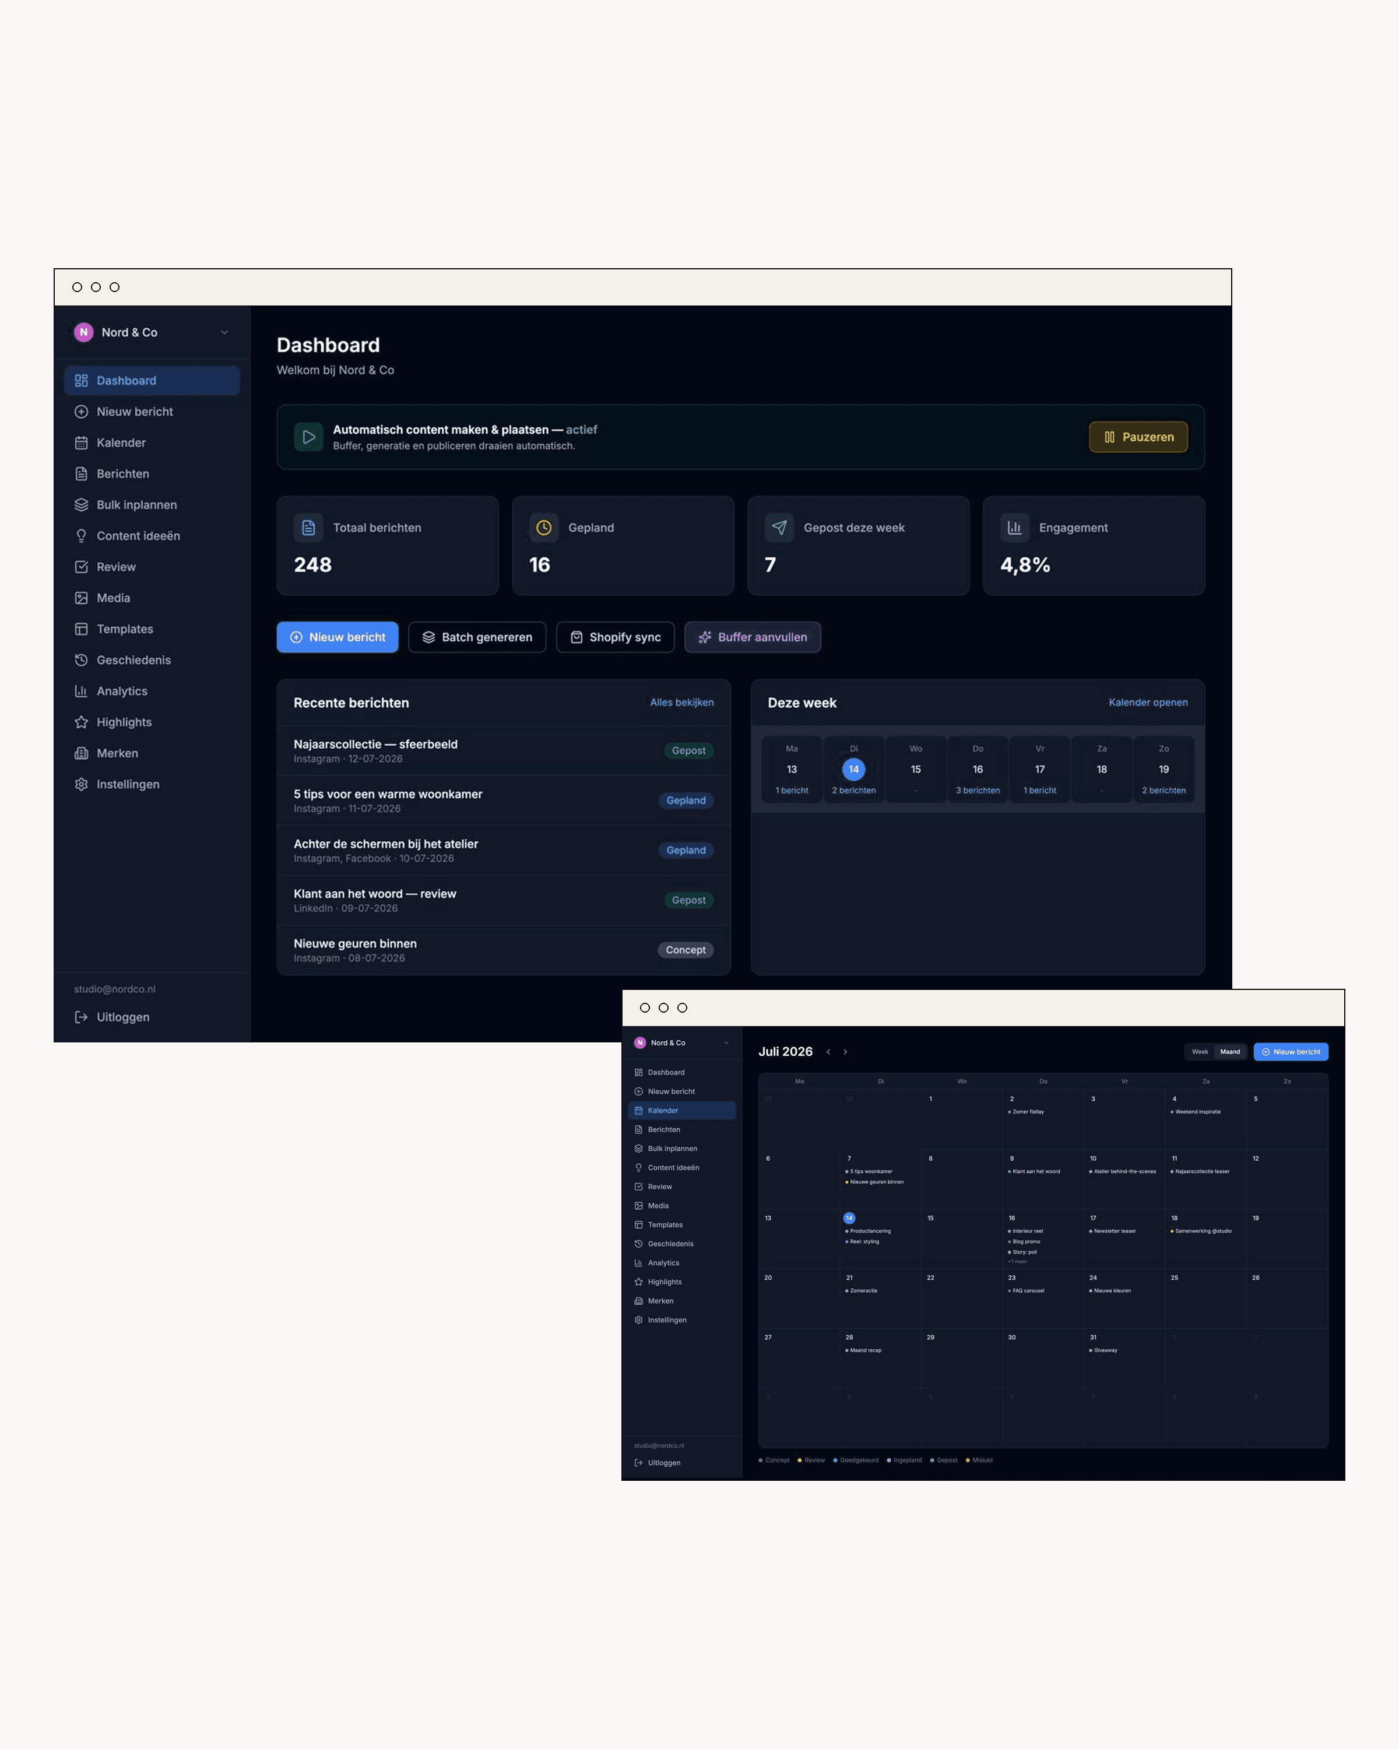Click the Bulk inplannen layers icon
Screen dimensions: 1399x1749
tap(81, 504)
